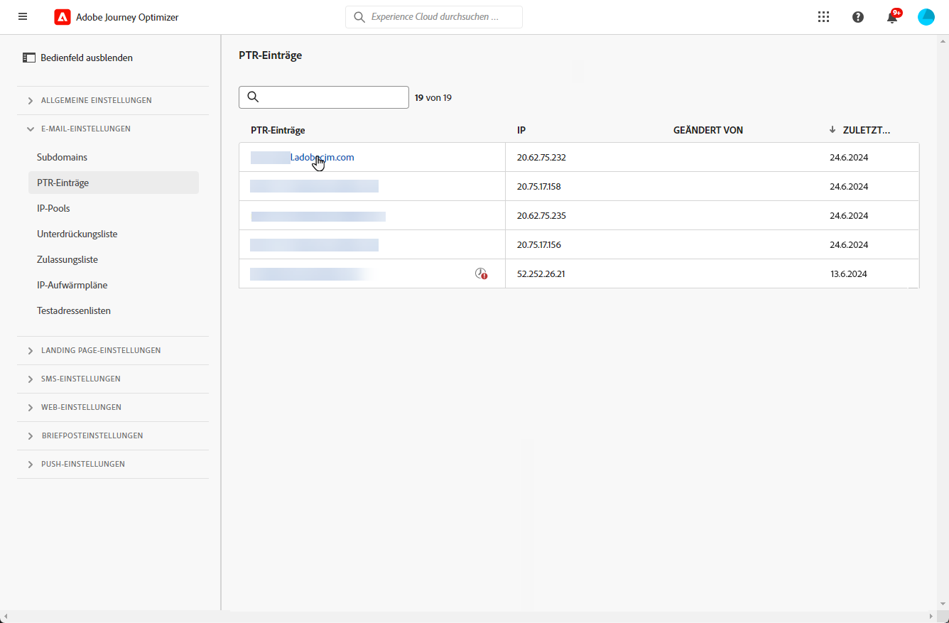
Task: Sort by Zuletzt column header
Action: click(x=865, y=130)
